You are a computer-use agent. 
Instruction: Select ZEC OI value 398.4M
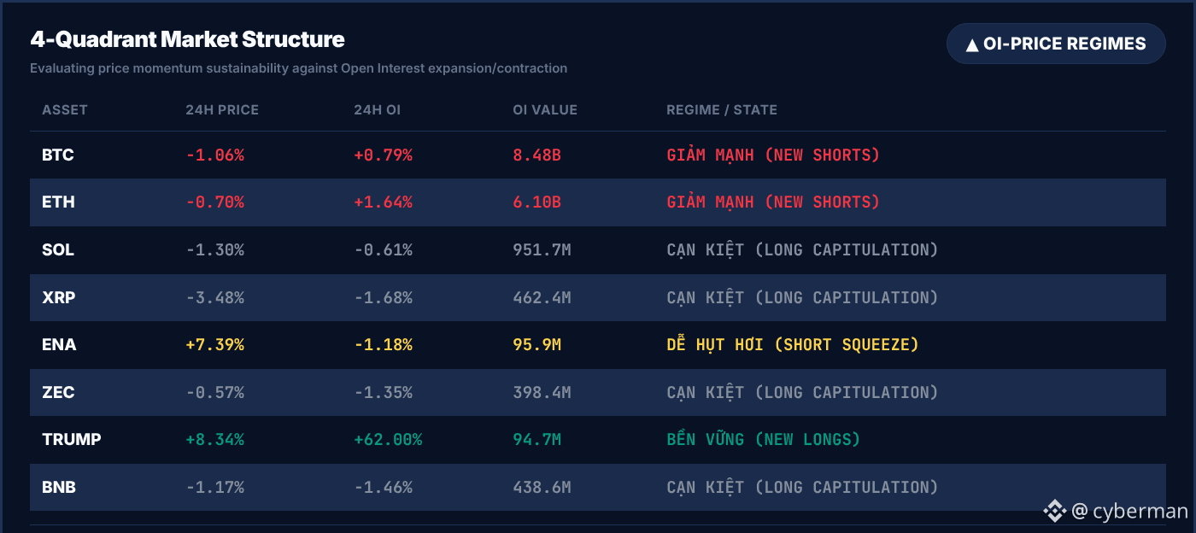pos(542,392)
